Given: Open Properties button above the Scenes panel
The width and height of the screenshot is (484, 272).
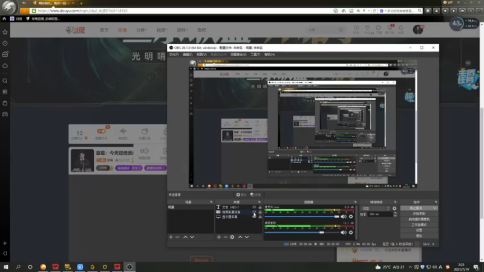Looking at the screenshot, I should (x=241, y=195).
